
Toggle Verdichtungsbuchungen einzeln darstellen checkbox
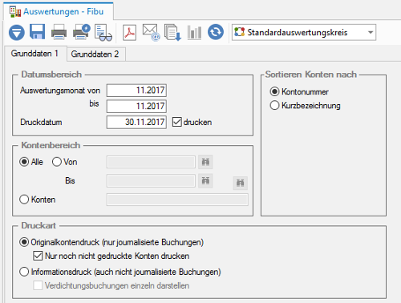point(38,285)
